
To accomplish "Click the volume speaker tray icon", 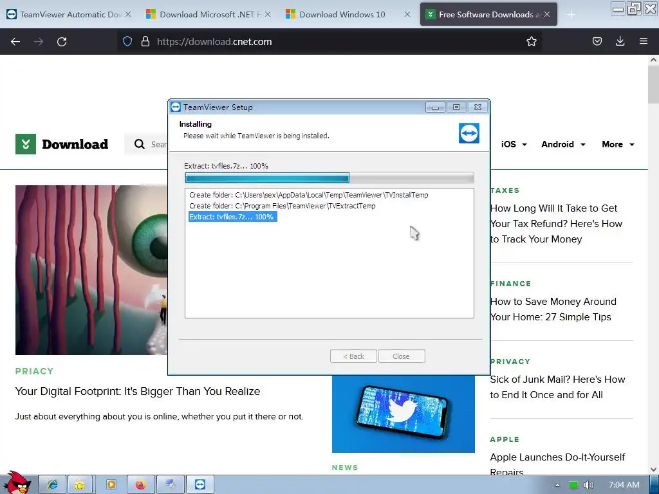I will 589,485.
